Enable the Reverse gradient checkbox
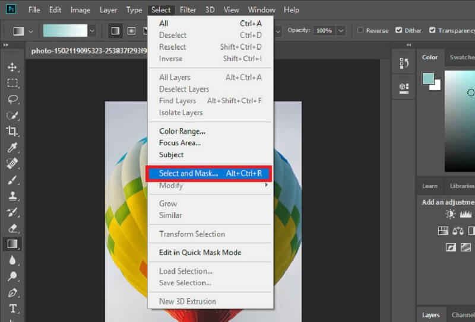The width and height of the screenshot is (475, 322). coord(360,30)
